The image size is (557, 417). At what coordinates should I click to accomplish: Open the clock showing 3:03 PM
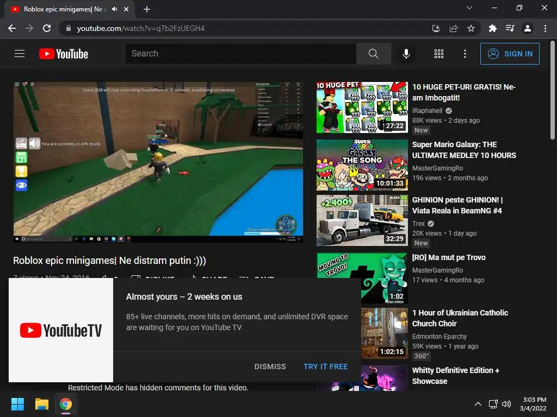pyautogui.click(x=533, y=404)
